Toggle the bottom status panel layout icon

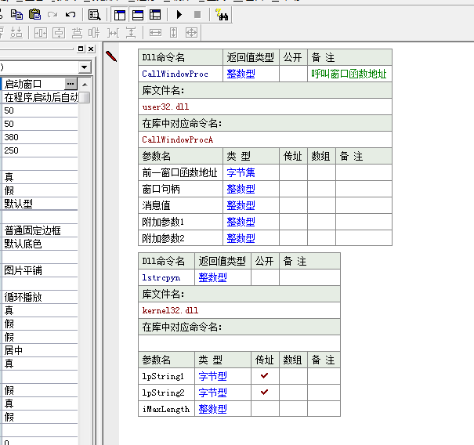[138, 15]
